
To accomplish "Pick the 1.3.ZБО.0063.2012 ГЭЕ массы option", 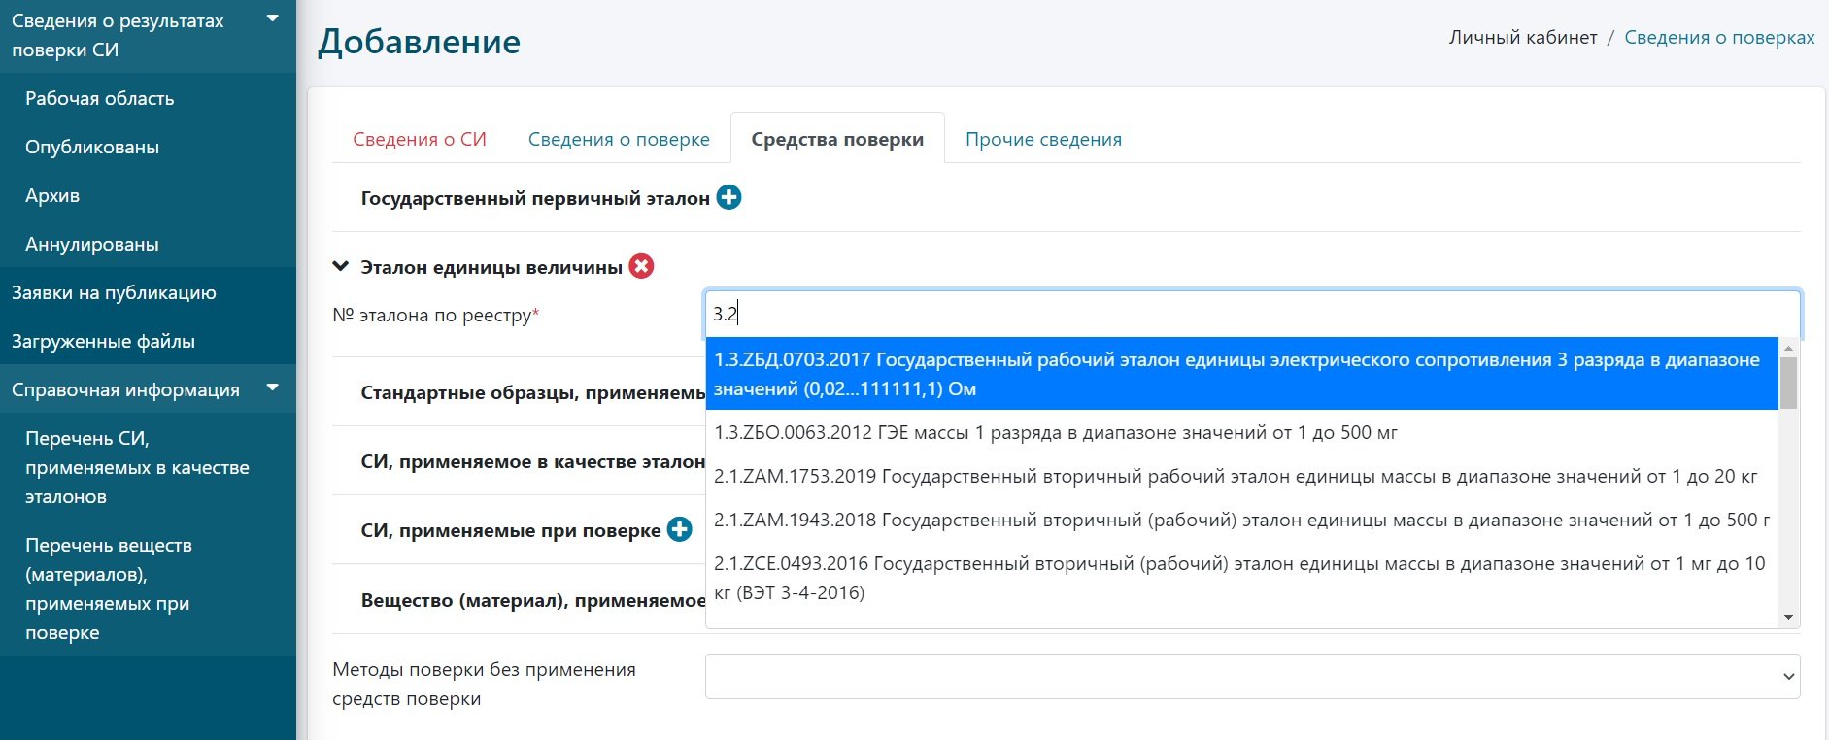I will click(1056, 432).
